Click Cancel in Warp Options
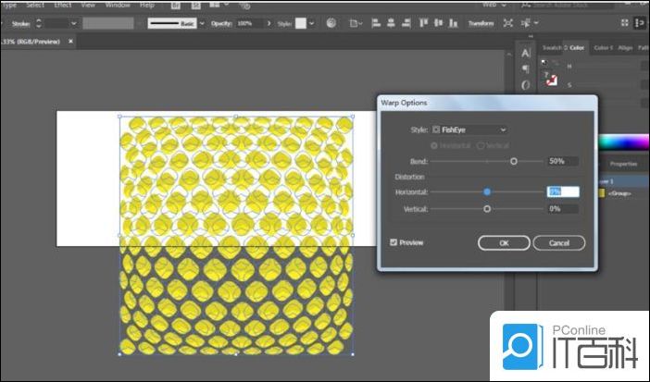 point(558,242)
